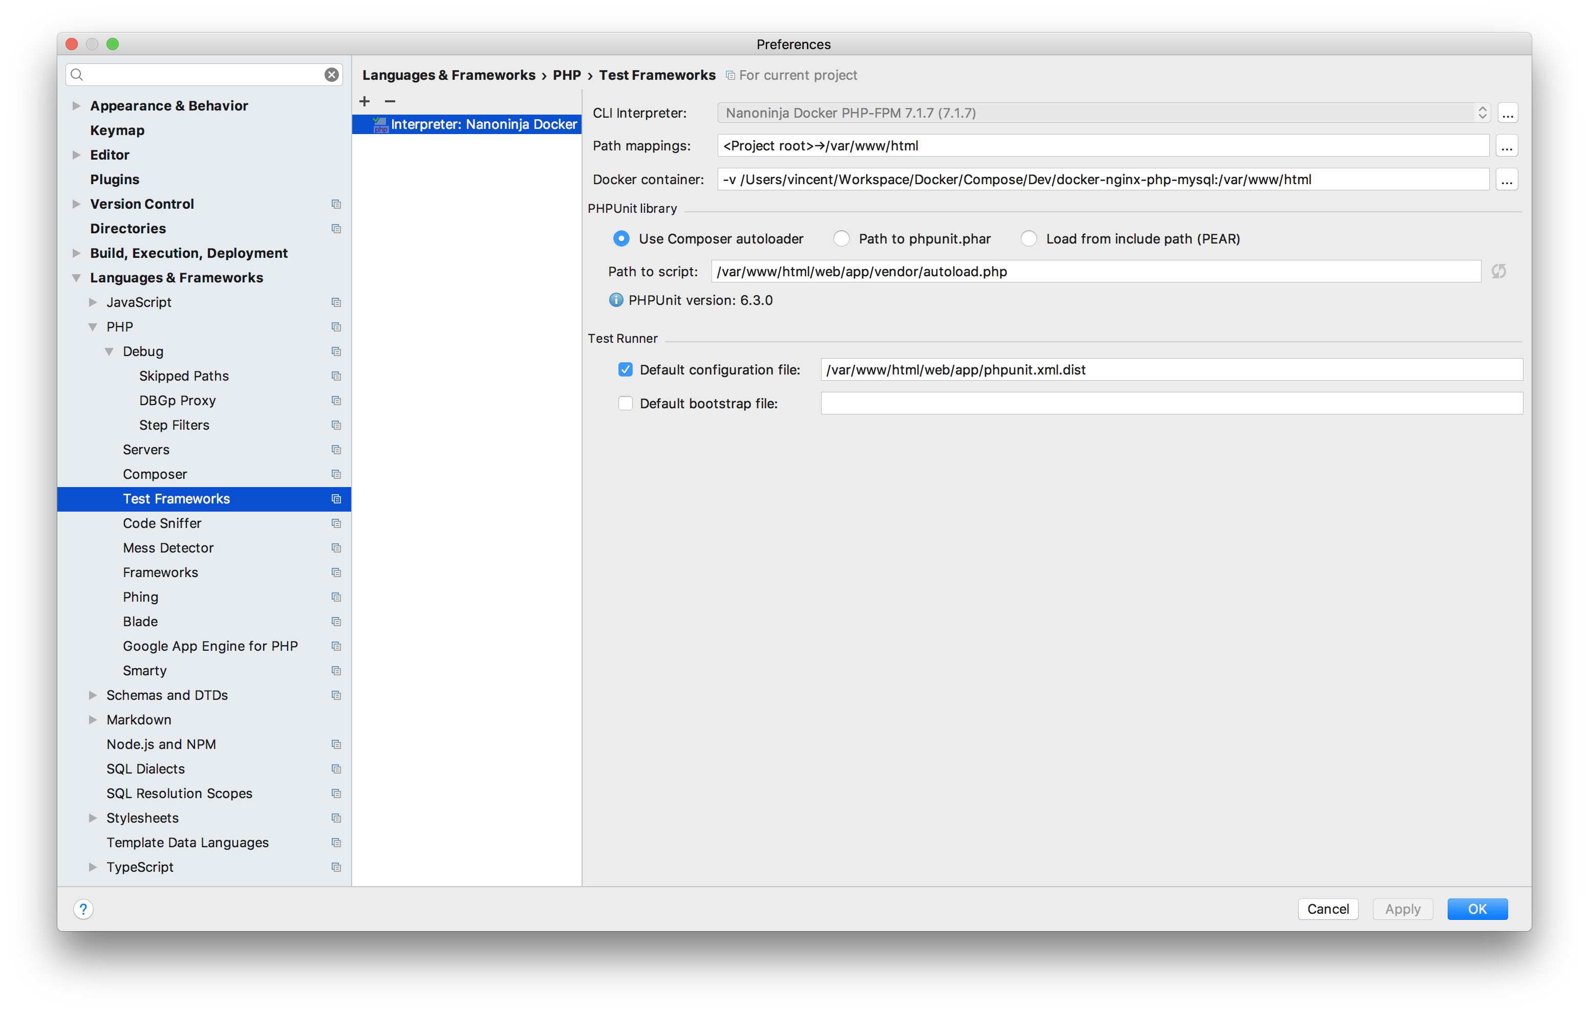Click the add test framework plus icon

(364, 101)
